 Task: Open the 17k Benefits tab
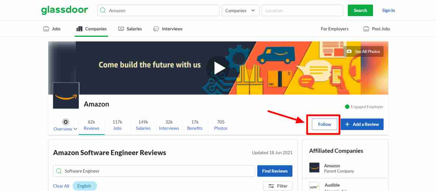(195, 125)
